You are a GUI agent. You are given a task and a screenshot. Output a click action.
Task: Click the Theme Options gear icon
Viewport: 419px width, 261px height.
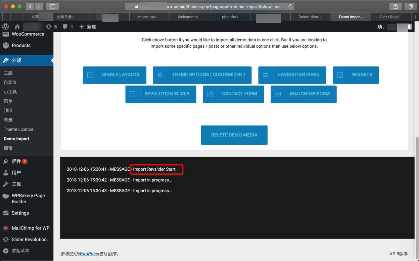(160, 75)
